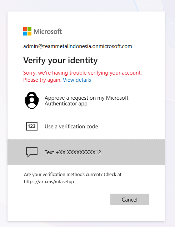Click the four-color Microsoft logo squares

coord(27,31)
